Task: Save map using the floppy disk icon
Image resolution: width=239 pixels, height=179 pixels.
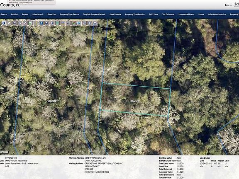Action: click(95, 23)
